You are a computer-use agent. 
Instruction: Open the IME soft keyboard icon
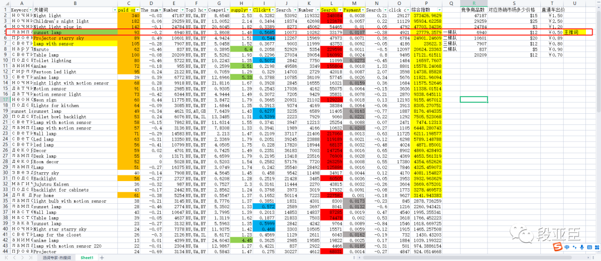click(x=589, y=248)
